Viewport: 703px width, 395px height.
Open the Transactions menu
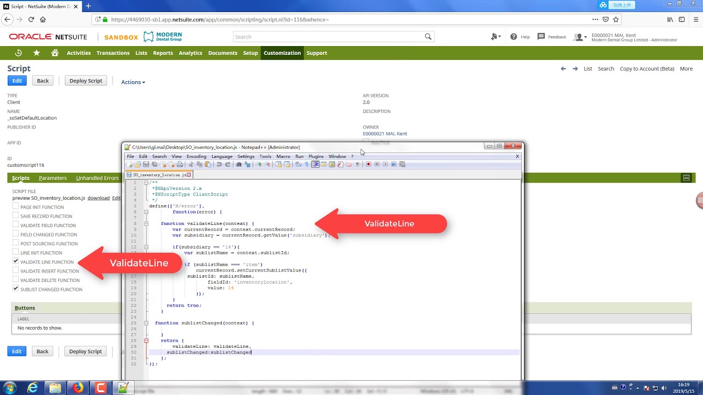113,53
